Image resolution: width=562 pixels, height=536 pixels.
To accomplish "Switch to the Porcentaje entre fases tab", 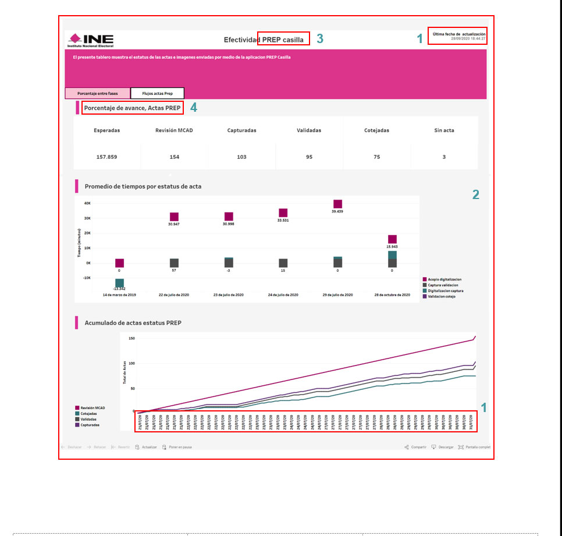I will coord(97,93).
